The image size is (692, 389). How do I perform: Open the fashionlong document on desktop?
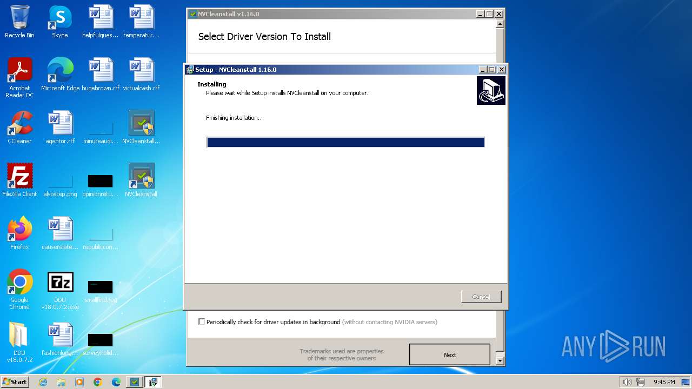coord(60,339)
